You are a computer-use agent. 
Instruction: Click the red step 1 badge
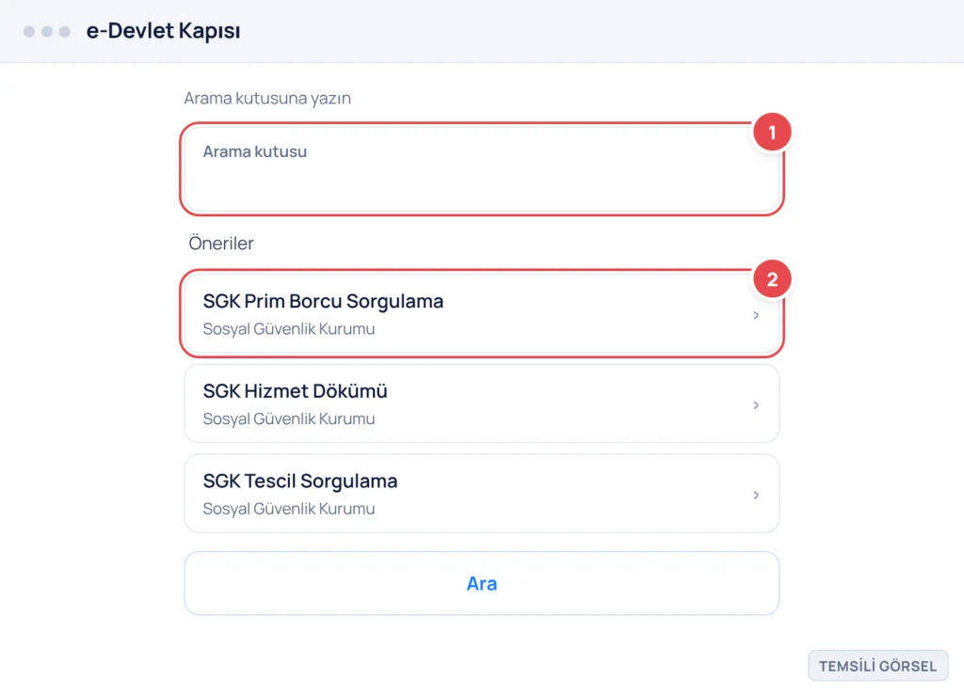point(772,132)
